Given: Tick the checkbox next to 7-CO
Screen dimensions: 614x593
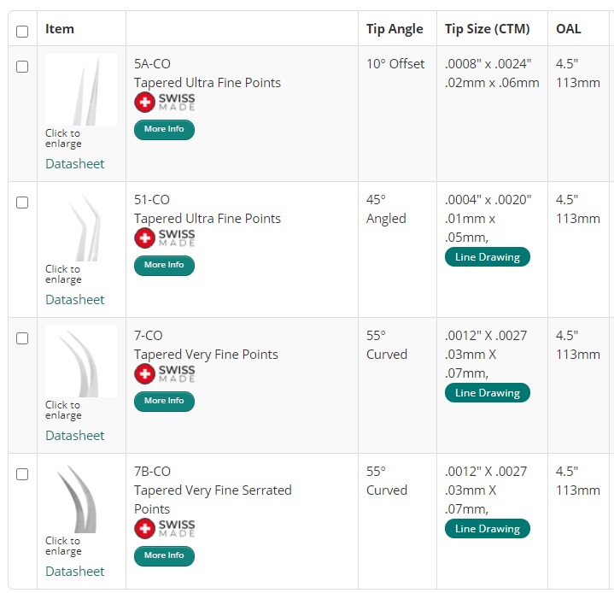Looking at the screenshot, I should click(x=22, y=338).
